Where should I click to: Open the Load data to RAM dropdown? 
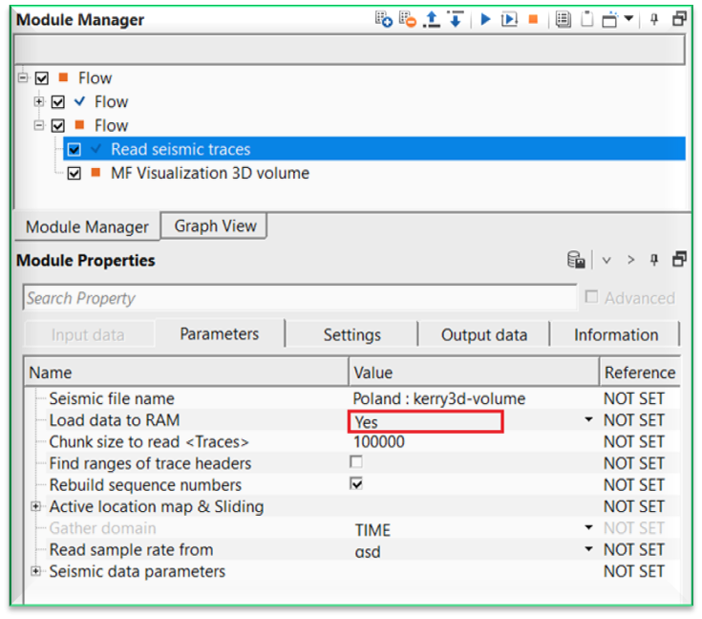(588, 420)
